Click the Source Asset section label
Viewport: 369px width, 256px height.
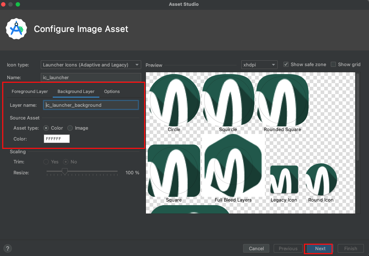[x=24, y=118]
